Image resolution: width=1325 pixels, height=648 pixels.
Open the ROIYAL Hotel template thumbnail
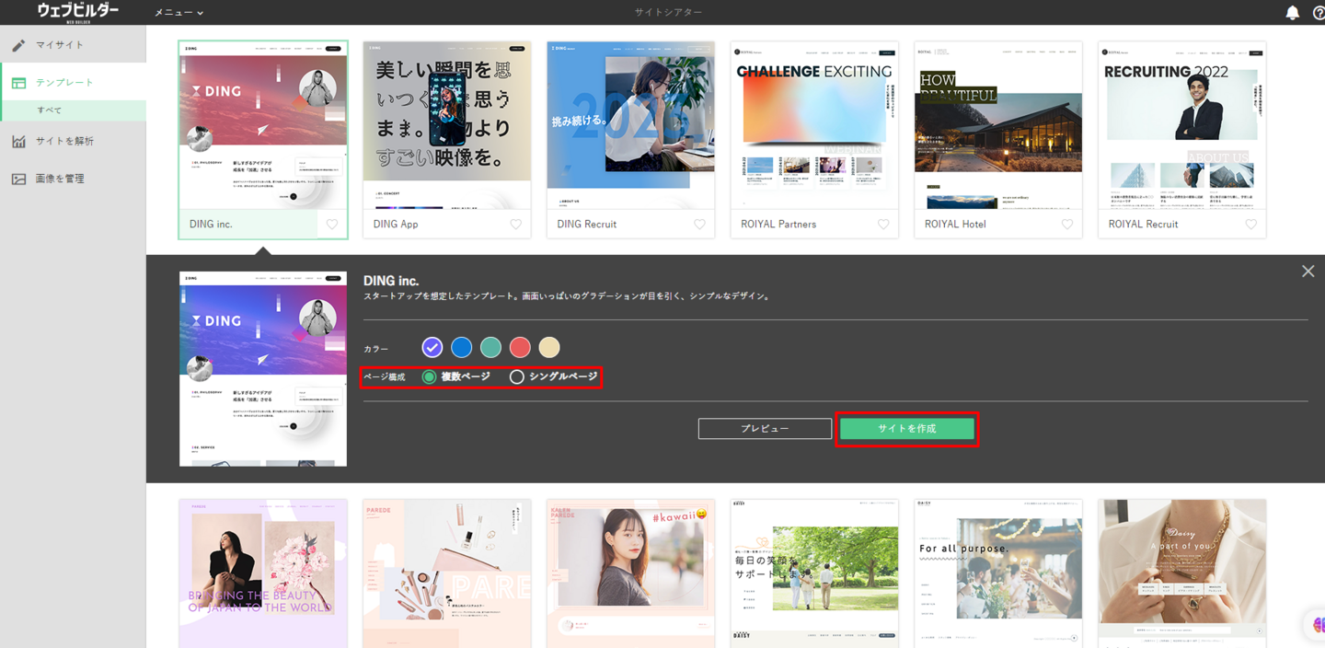(x=998, y=125)
